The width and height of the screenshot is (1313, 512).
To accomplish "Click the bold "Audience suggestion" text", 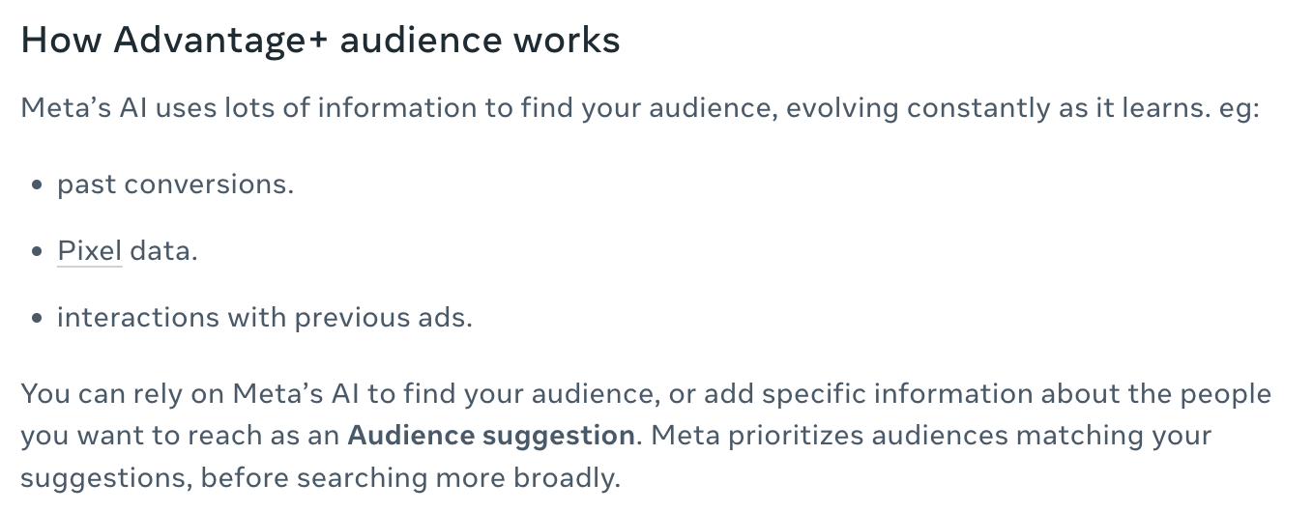I will point(491,436).
